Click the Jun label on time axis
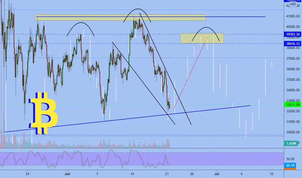The height and width of the screenshot is (178, 302). tap(67, 174)
